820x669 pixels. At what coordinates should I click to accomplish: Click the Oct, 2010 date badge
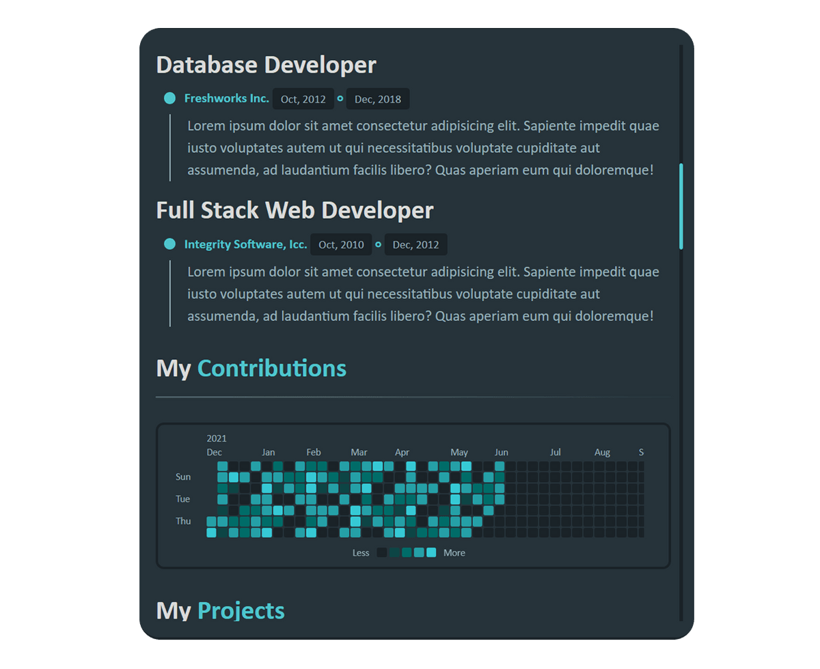pyautogui.click(x=341, y=245)
